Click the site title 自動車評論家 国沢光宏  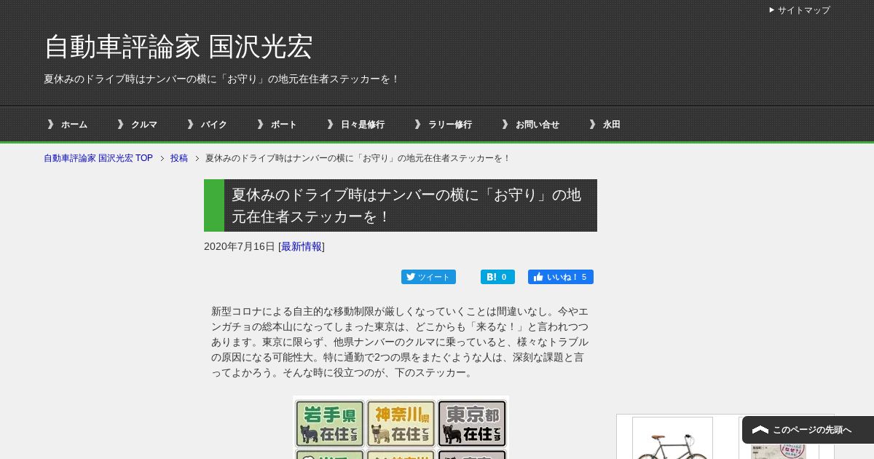[x=178, y=47]
